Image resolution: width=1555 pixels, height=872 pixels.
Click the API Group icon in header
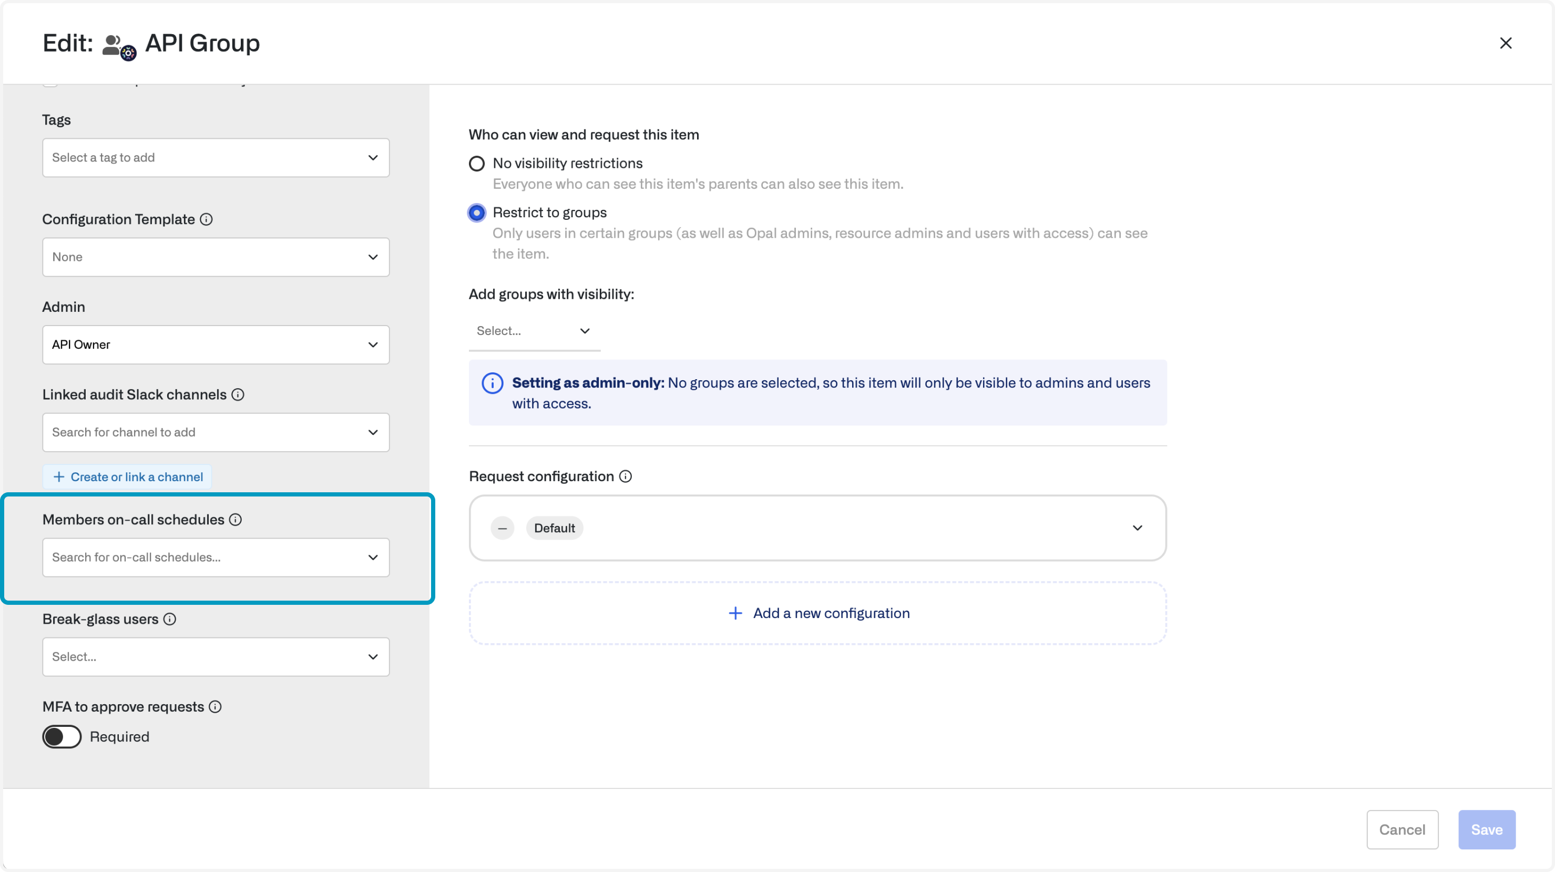pyautogui.click(x=119, y=46)
